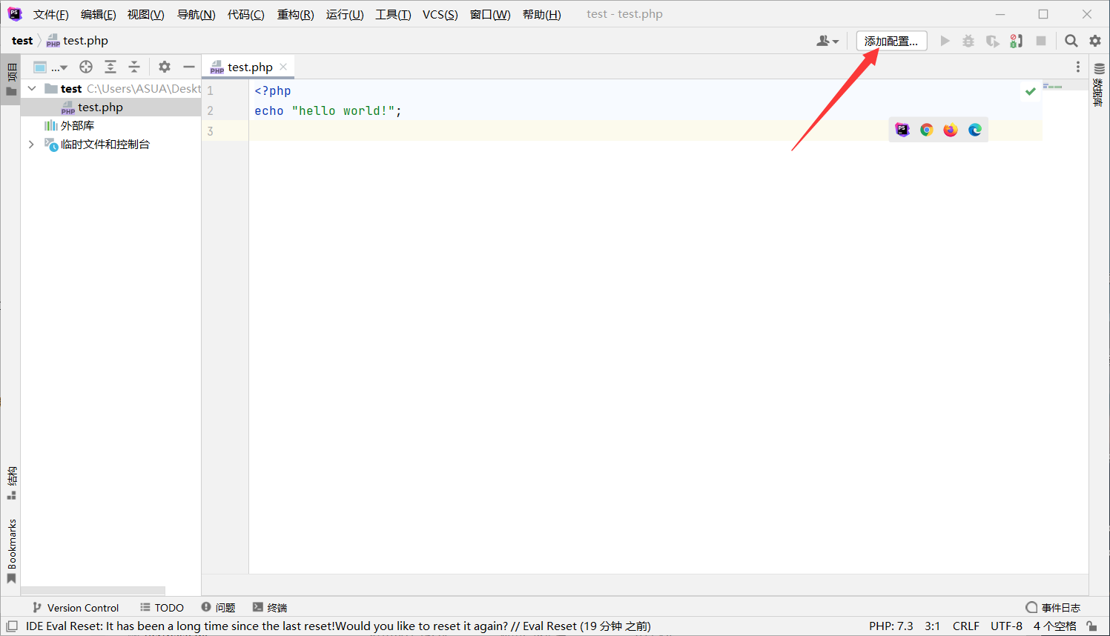Open the 帮助(H) menu

coord(541,15)
